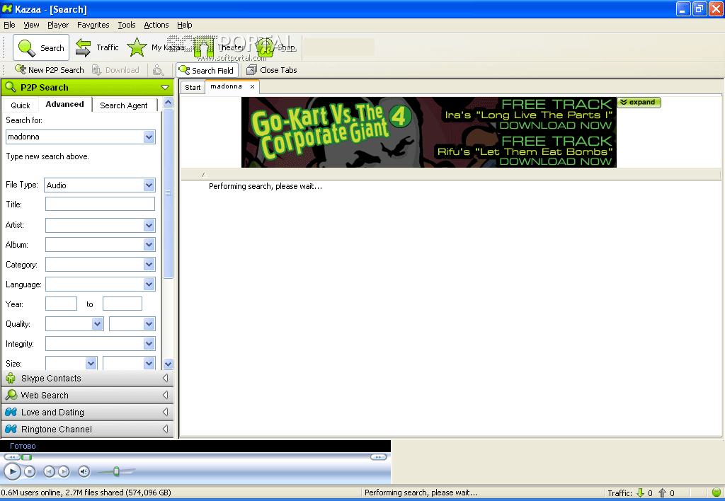Open the Search Agent tab
Viewport: 725px width, 501px height.
[x=124, y=105]
